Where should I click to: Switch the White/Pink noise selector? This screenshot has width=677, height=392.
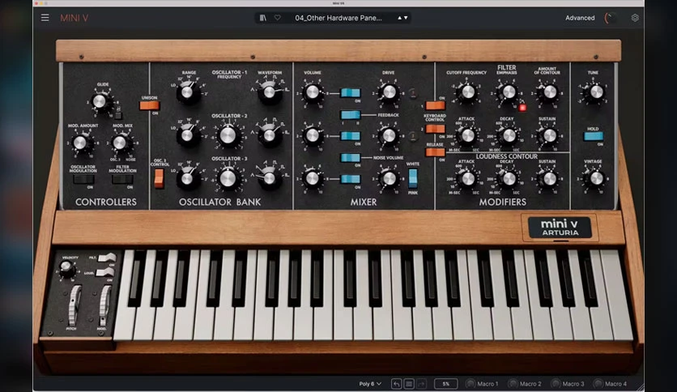click(x=413, y=178)
